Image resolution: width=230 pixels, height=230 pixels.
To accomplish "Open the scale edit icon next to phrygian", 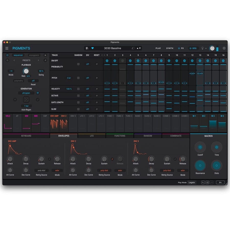I will coord(38,93).
